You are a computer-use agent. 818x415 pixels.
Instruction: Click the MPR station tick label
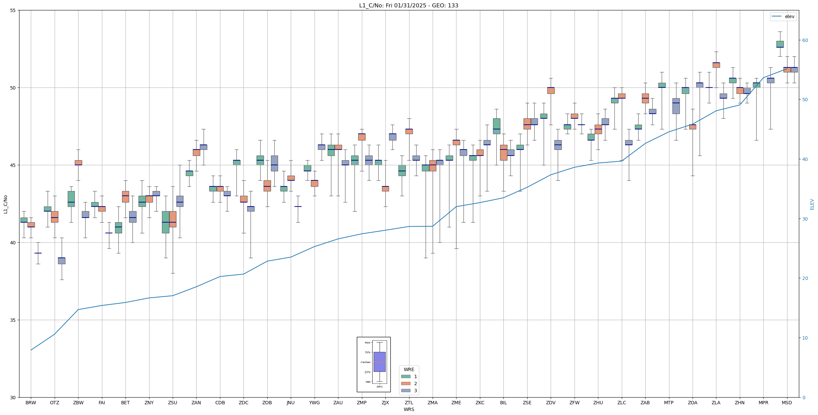coord(763,403)
